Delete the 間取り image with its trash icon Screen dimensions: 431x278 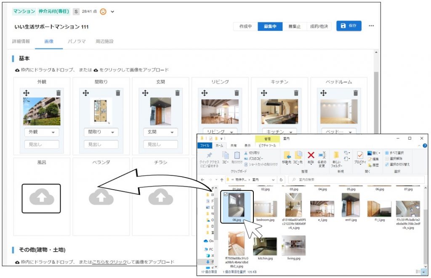point(118,93)
